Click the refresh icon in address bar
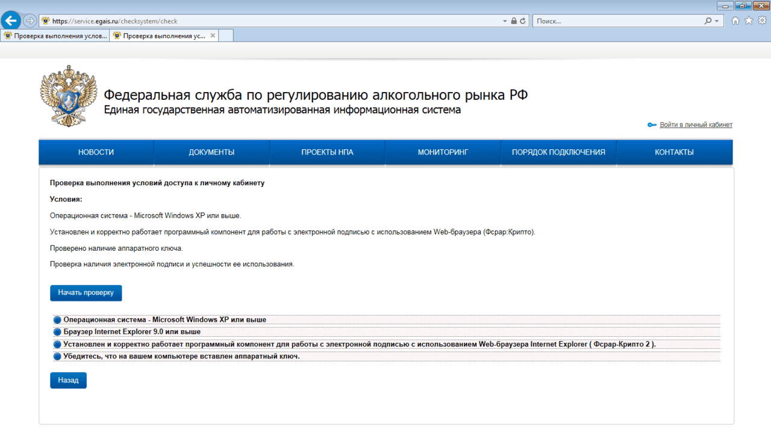Viewport: 771px width, 430px height. [523, 21]
